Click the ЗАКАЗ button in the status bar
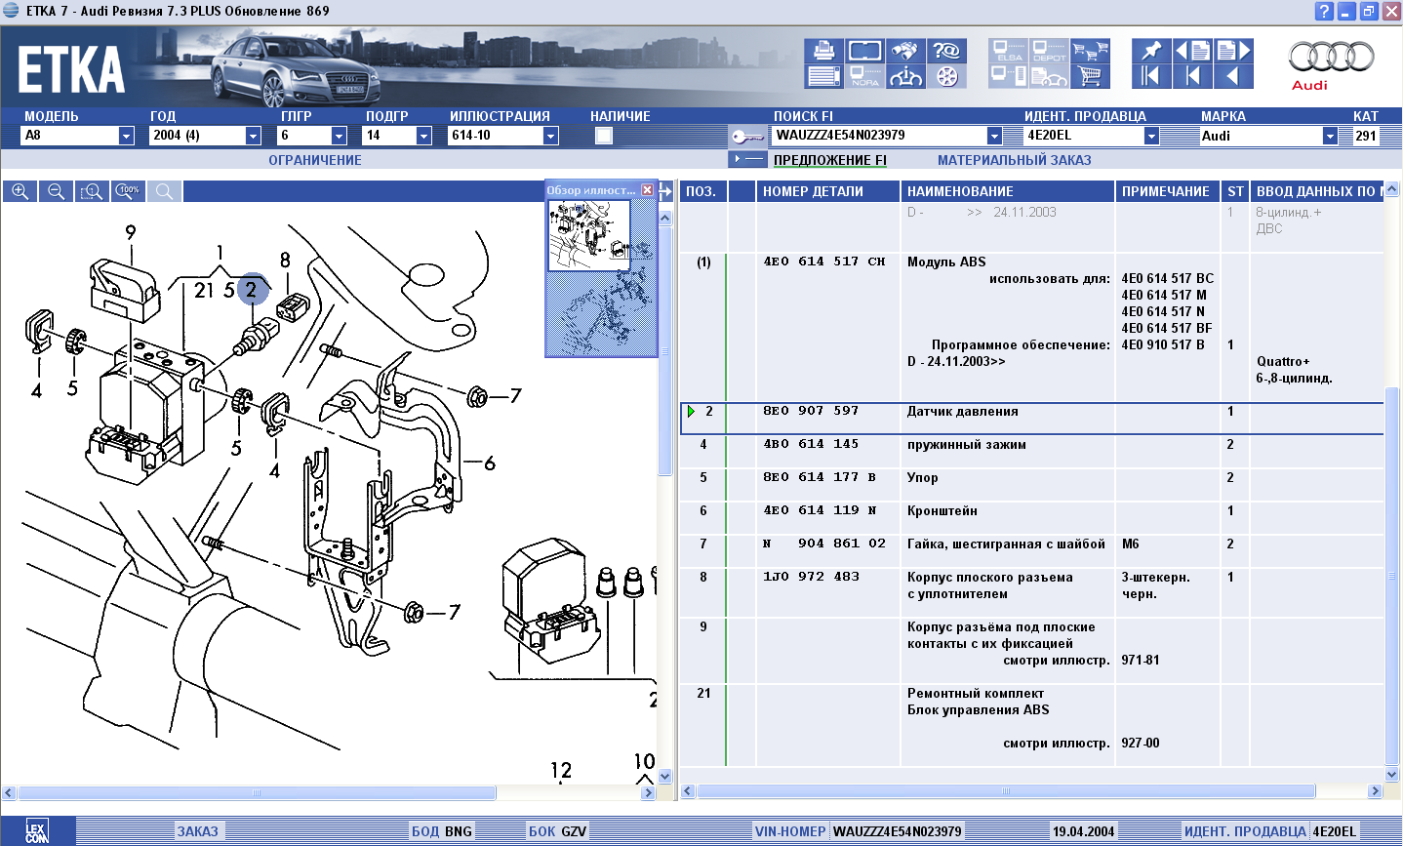Viewport: 1403px width, 846px height. (x=198, y=831)
